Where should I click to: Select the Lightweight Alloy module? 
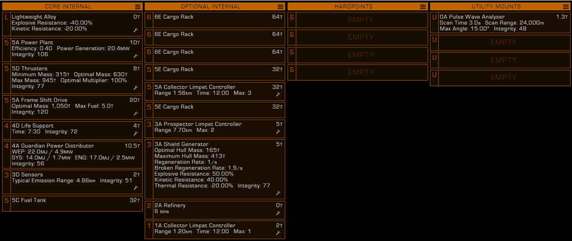coord(73,23)
